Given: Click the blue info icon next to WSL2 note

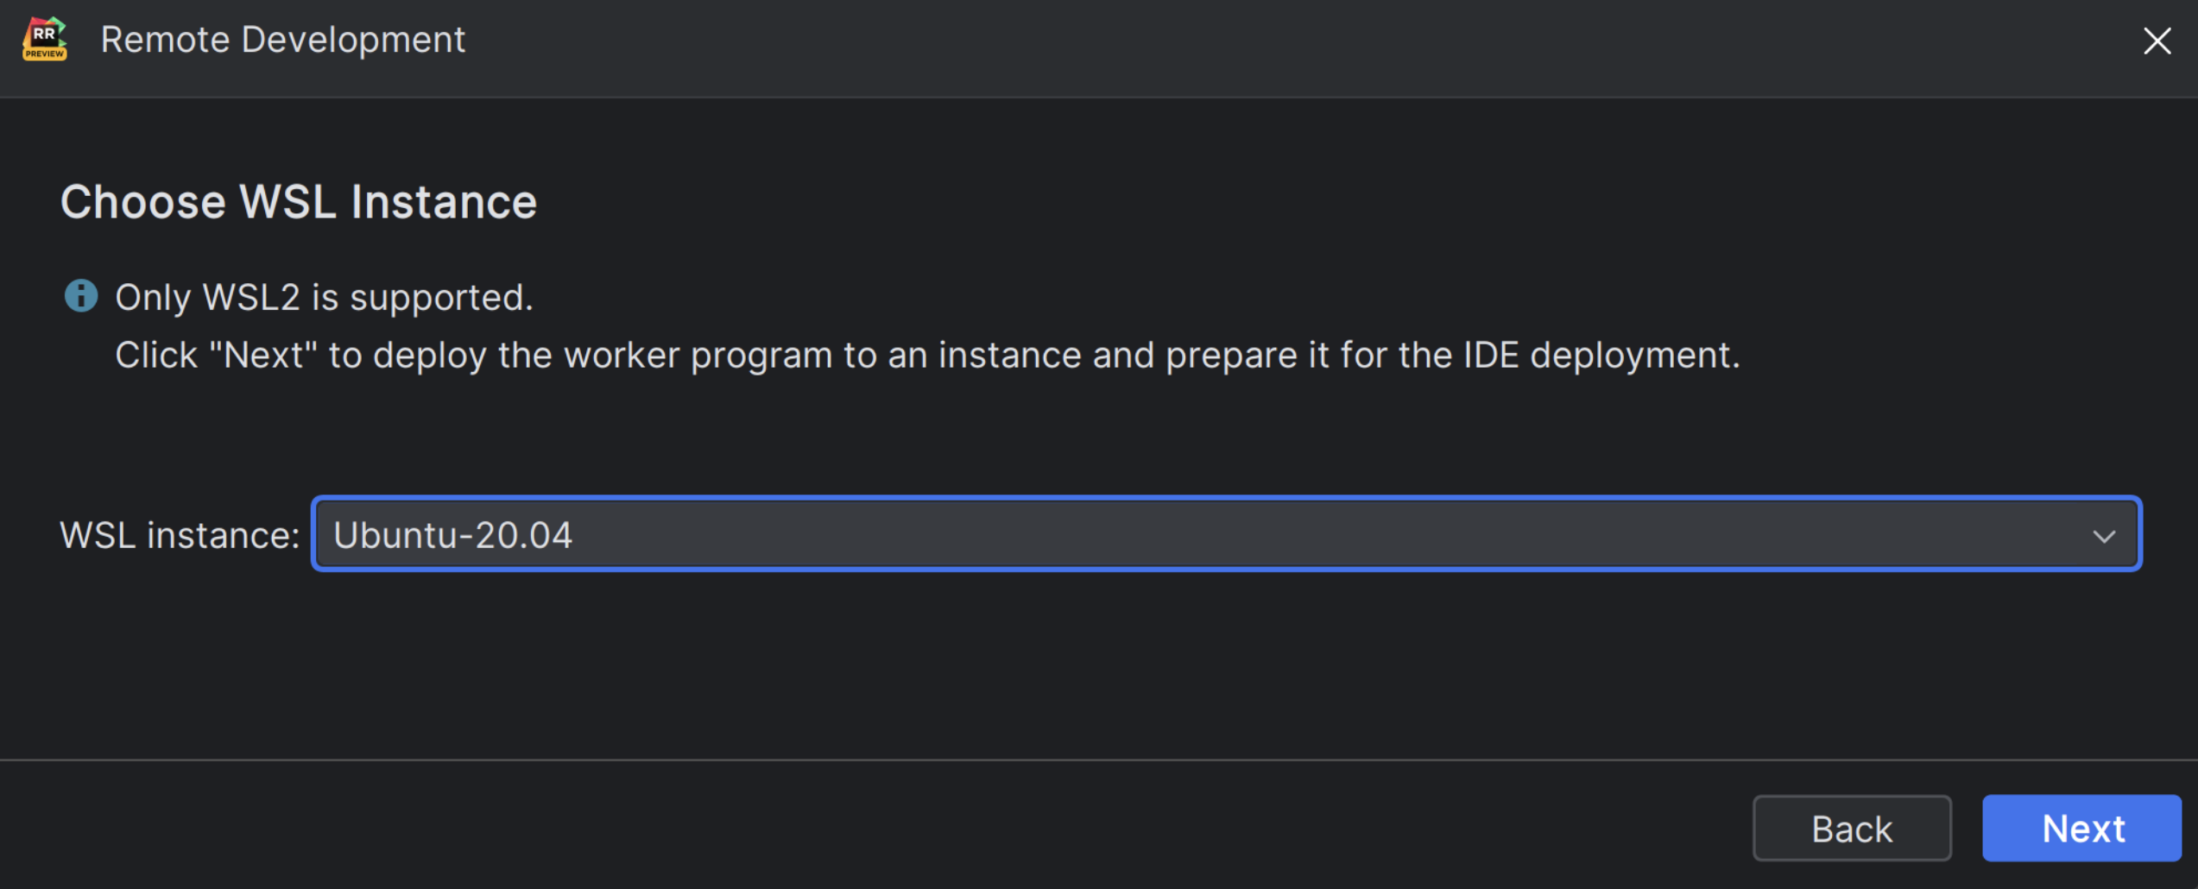Looking at the screenshot, I should 82,296.
